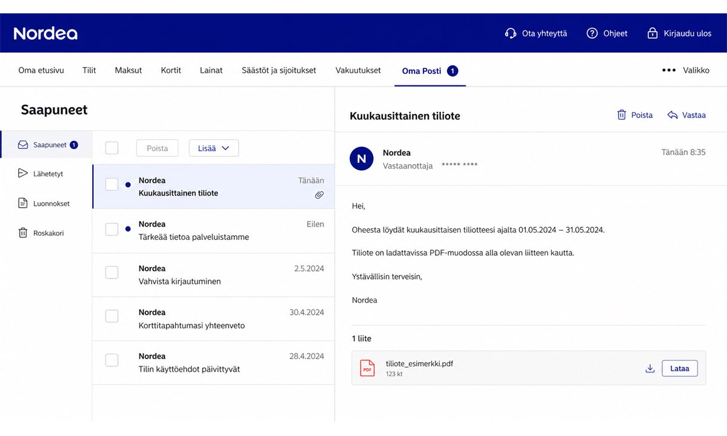Click the Valikko label
This screenshot has width=727, height=436.
point(696,70)
